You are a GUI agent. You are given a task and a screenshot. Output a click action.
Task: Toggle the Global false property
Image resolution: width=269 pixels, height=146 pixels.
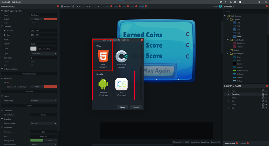44,19
